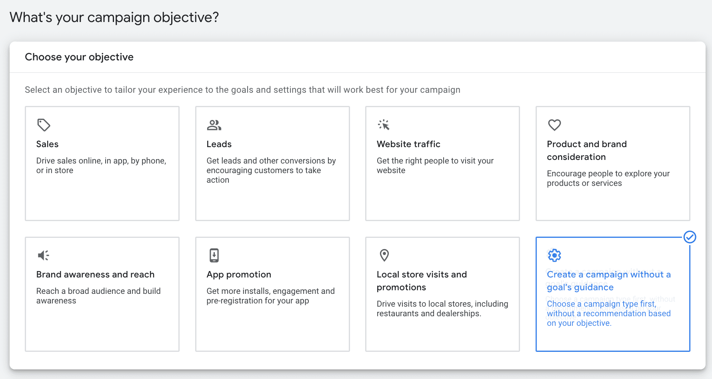Click the people icon on Leads card

click(x=214, y=125)
